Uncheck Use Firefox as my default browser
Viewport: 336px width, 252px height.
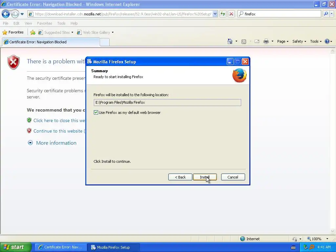coord(96,113)
